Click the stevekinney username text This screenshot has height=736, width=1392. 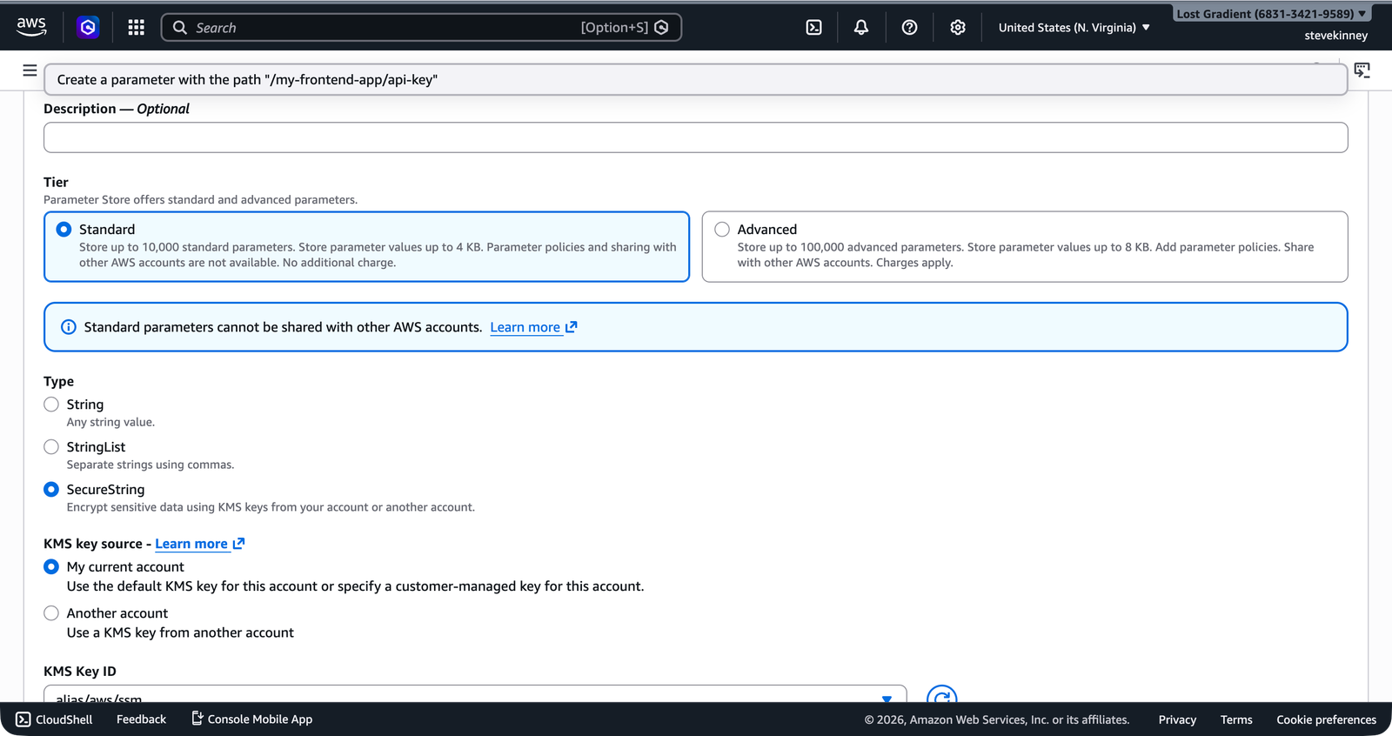tap(1335, 36)
